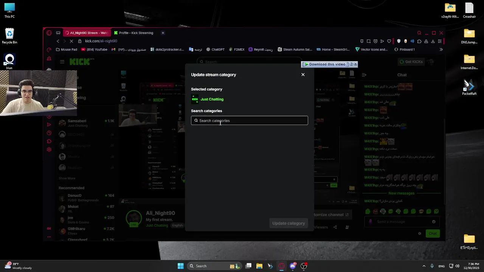Open the tab islands workspace icon

[x=58, y=33]
